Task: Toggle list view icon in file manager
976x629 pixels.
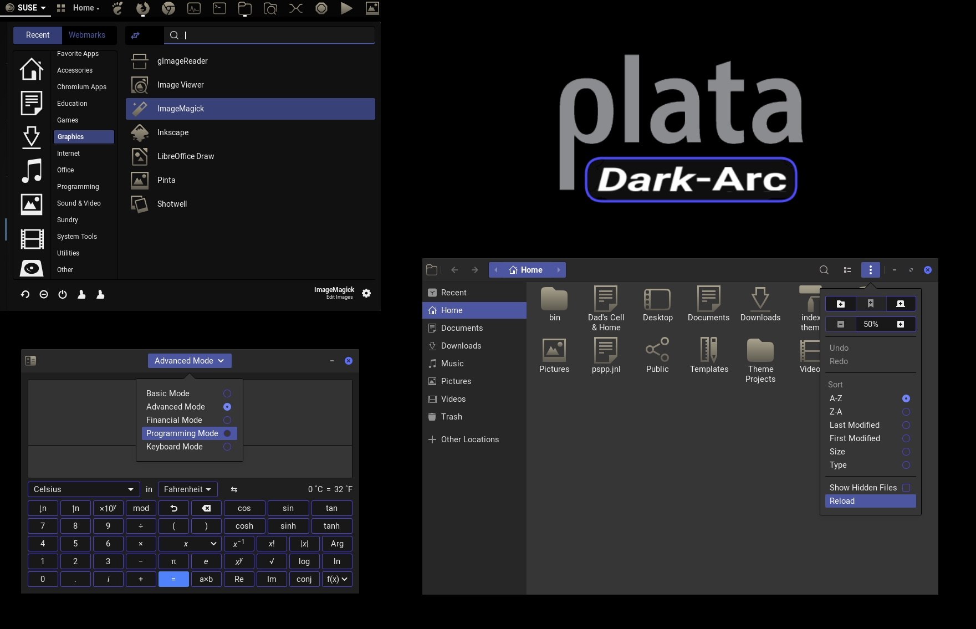Action: (x=847, y=270)
